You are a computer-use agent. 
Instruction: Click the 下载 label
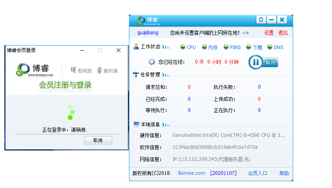pyautogui.click(x=258, y=47)
